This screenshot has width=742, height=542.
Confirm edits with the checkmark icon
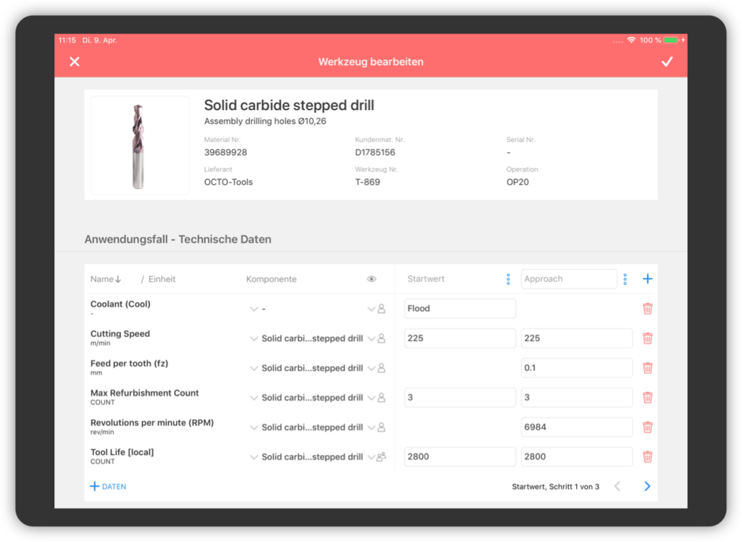pyautogui.click(x=667, y=62)
